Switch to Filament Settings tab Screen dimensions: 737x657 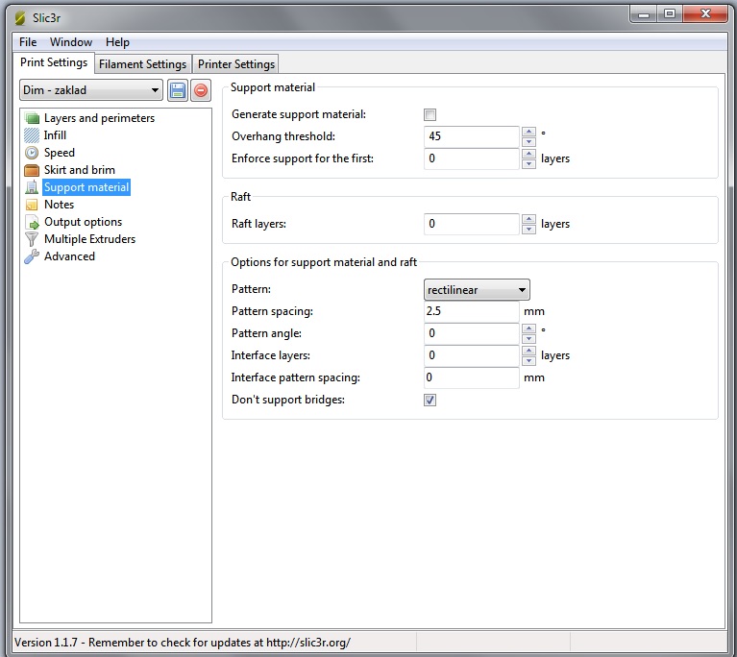[142, 64]
